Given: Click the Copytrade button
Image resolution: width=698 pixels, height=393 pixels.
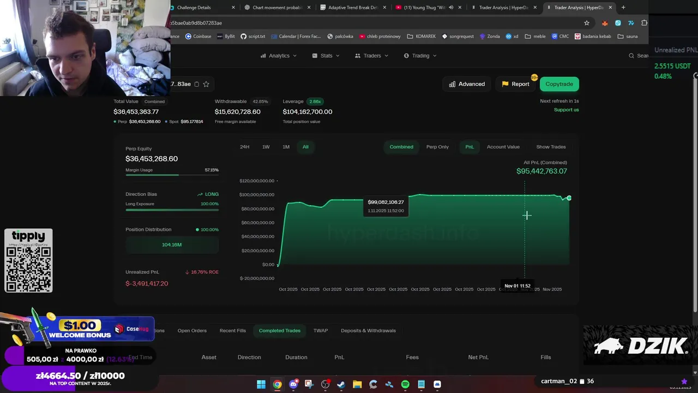Looking at the screenshot, I should click(559, 84).
